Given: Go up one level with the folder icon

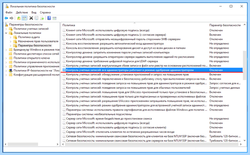Looking at the screenshot, I should [x=19, y=18].
